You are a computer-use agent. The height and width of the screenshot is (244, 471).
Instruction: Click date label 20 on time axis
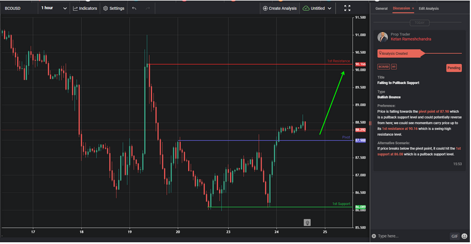click(x=178, y=232)
